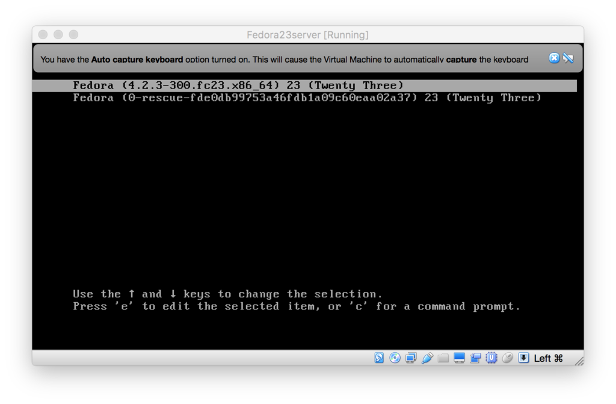
Task: Open the hard disk activity indicator
Action: 379,358
